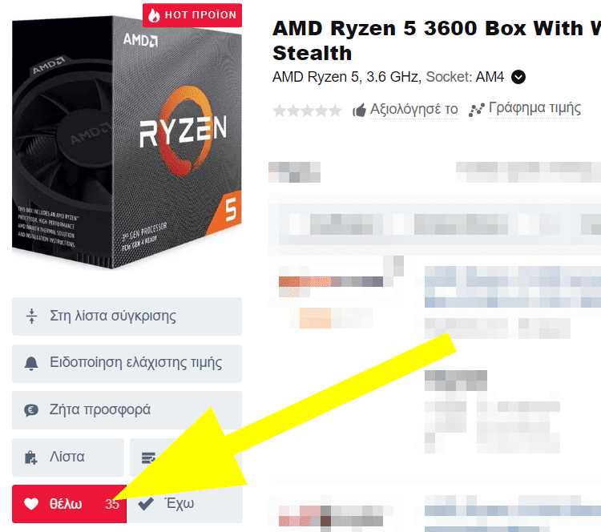Open the Αξιολόγησέ το review link
Screen dimensions: 601x532
413,109
